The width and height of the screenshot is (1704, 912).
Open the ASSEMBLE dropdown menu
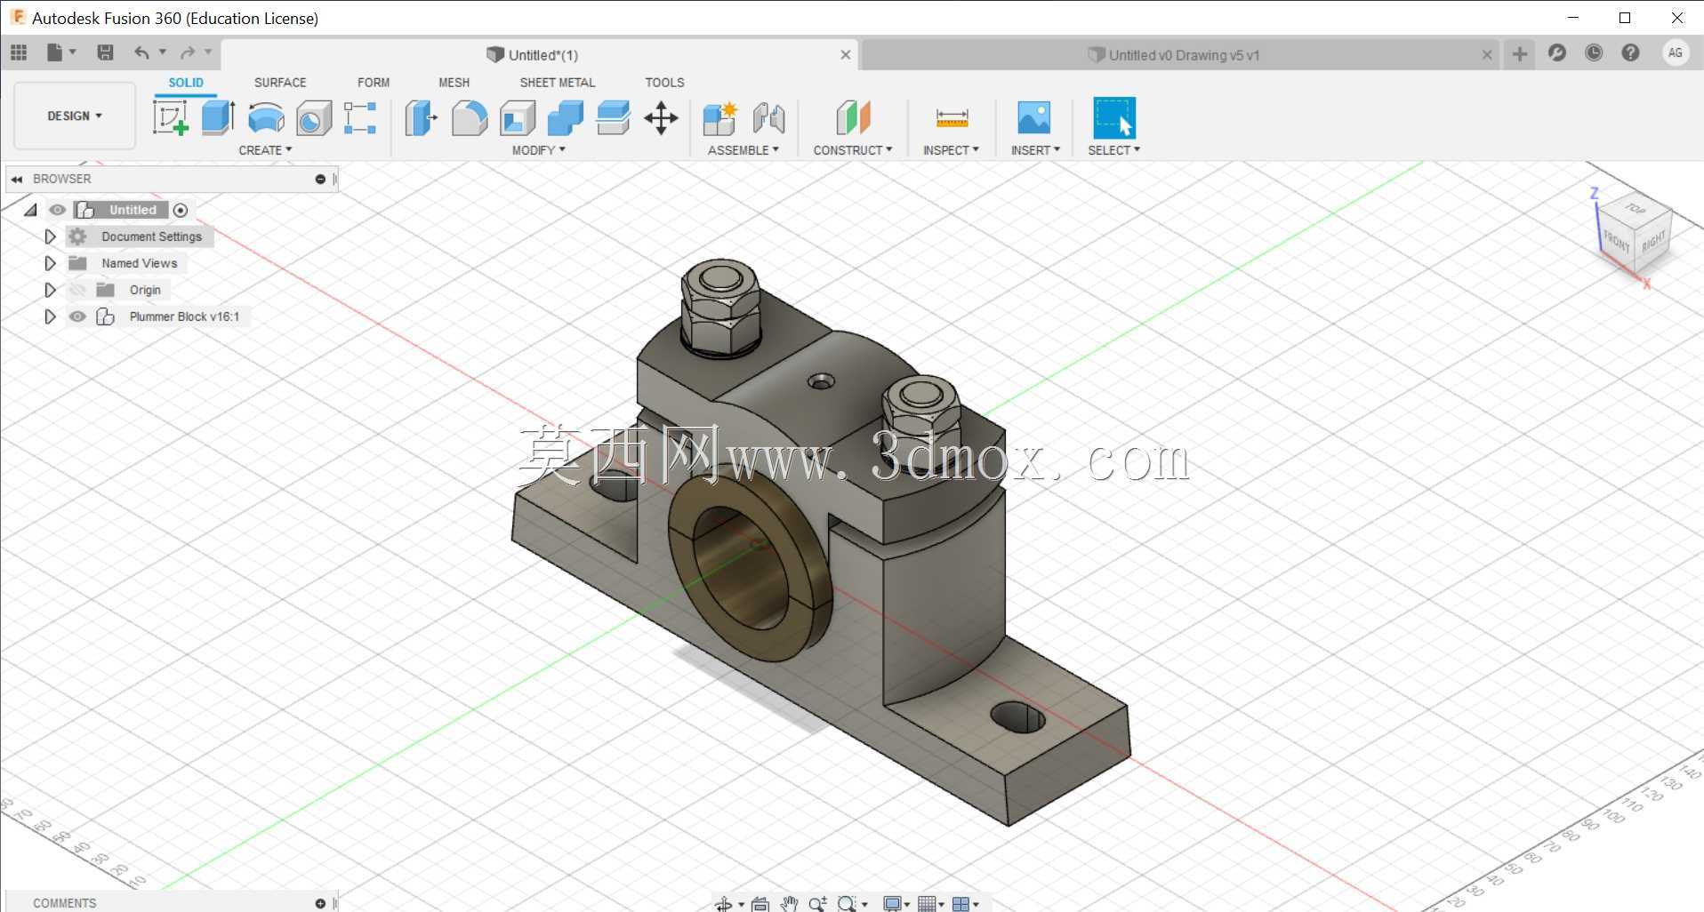click(x=743, y=150)
